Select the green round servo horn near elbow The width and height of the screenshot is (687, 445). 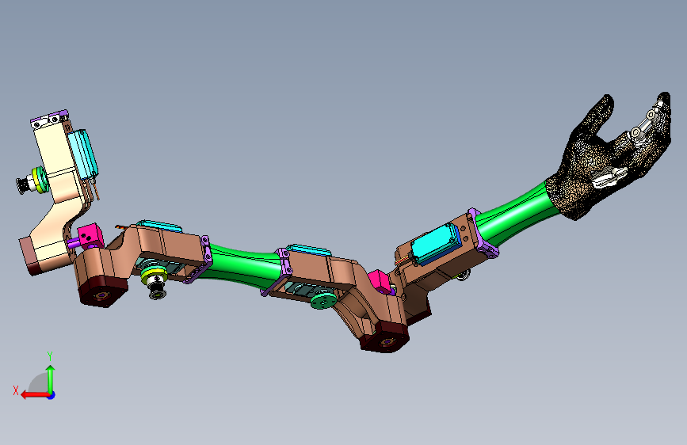click(x=324, y=301)
